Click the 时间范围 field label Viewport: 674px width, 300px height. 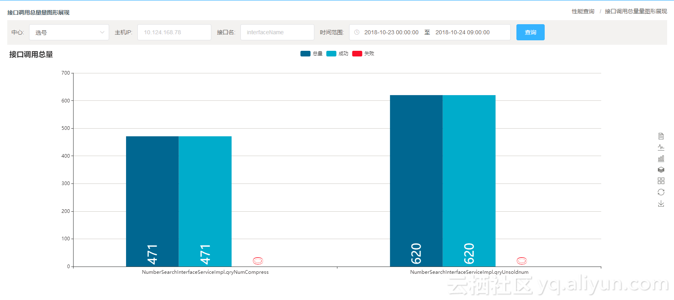pos(332,32)
